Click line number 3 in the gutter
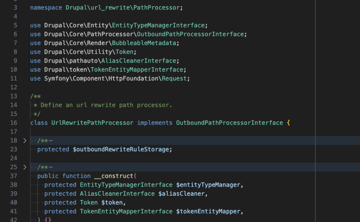The image size is (360, 222). point(15,8)
